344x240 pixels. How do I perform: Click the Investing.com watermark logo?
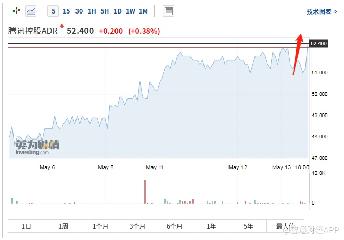[x=37, y=147]
